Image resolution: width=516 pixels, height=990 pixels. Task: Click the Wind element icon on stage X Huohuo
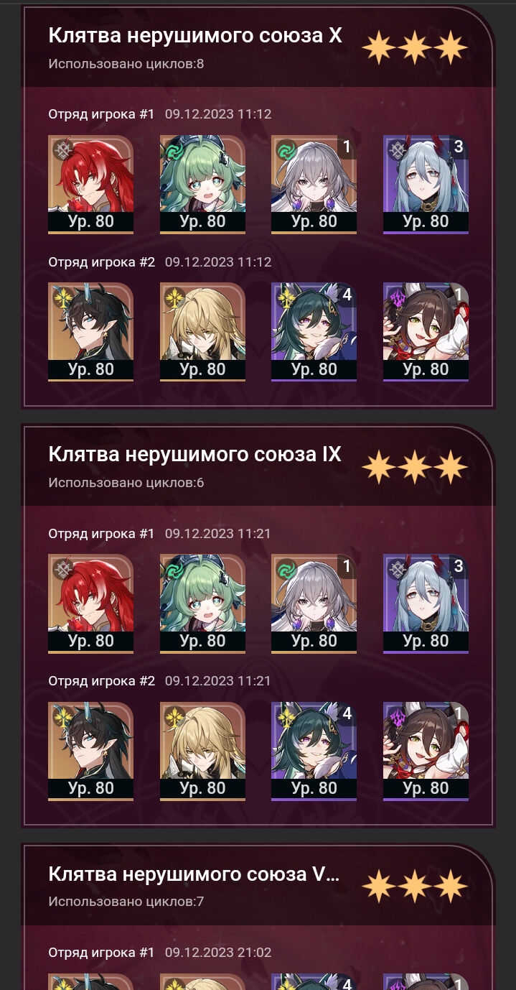point(174,149)
